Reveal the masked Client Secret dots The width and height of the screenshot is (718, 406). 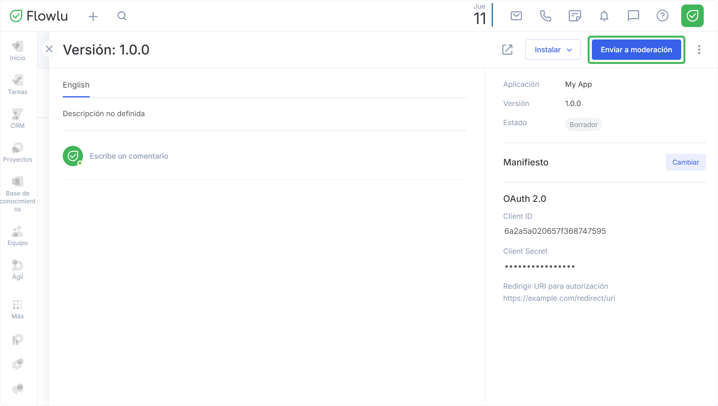pyautogui.click(x=540, y=267)
